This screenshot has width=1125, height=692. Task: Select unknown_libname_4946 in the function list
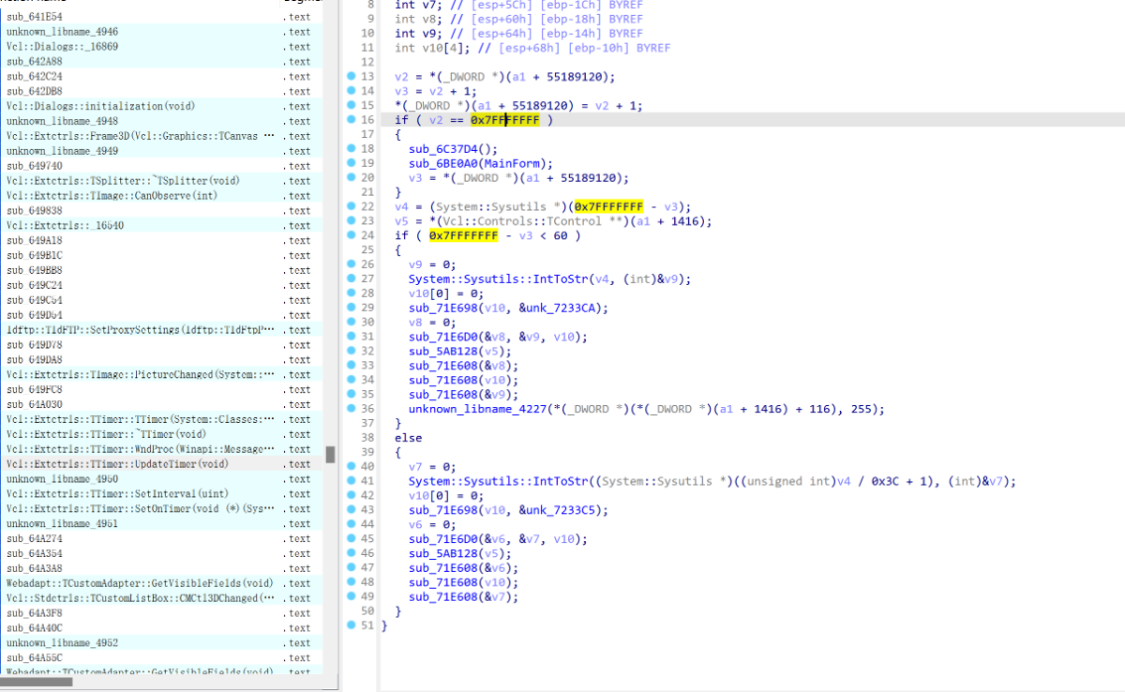(161, 32)
